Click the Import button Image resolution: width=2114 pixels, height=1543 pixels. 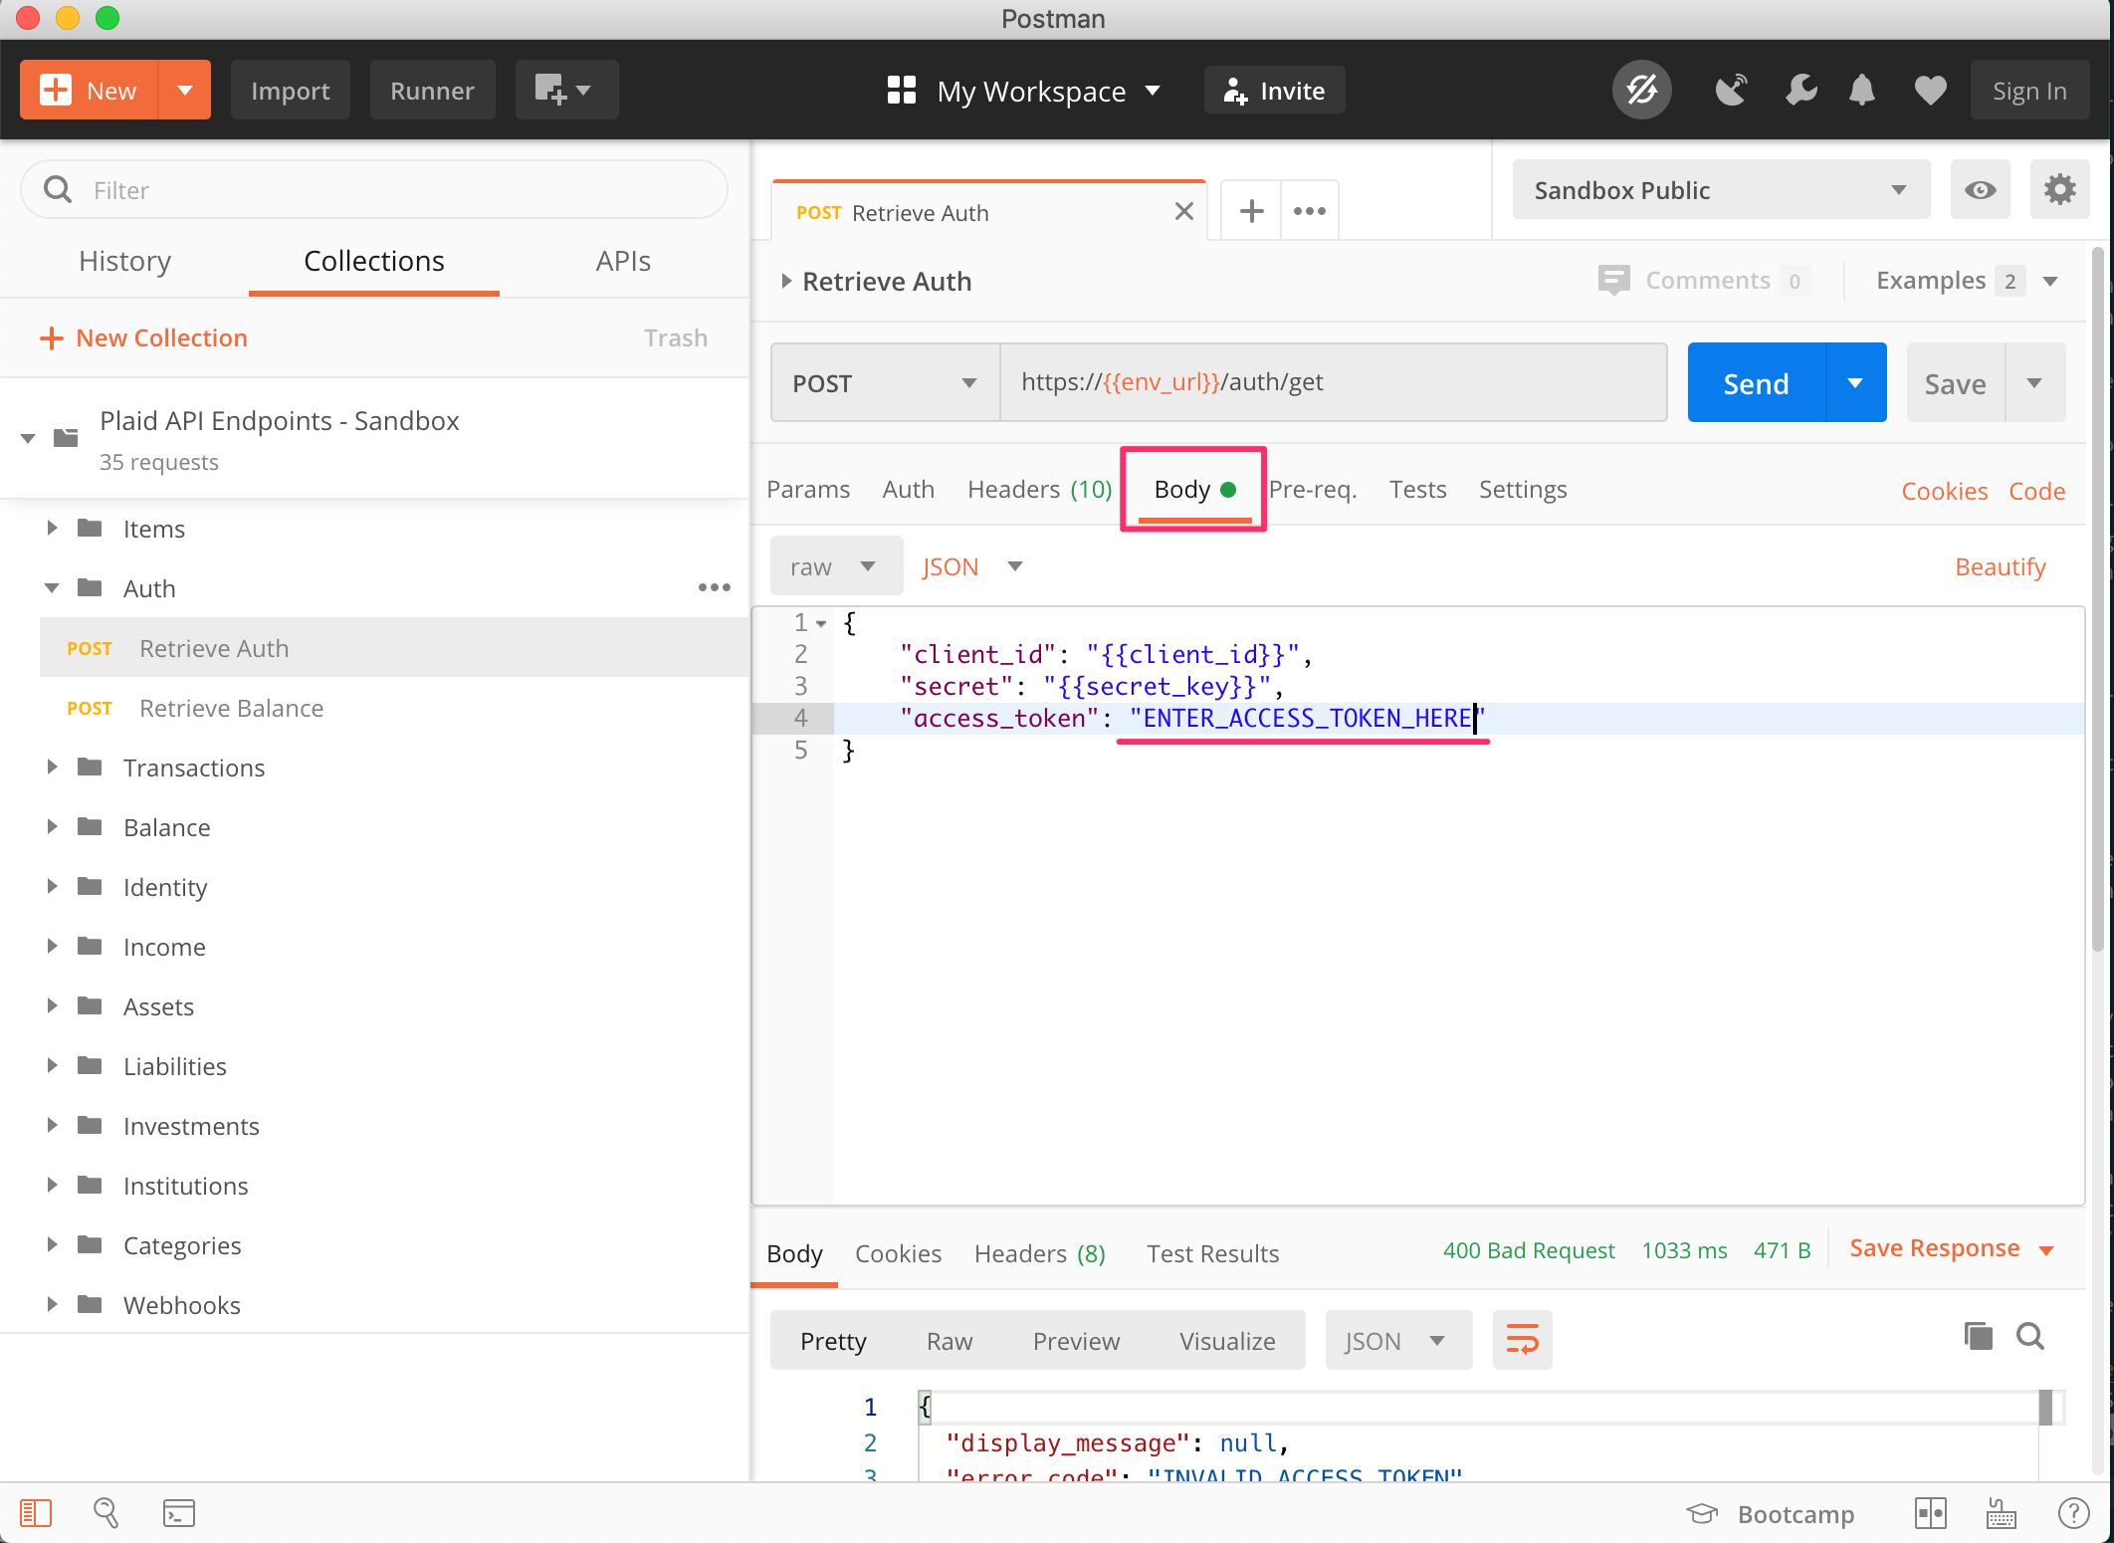(x=290, y=90)
